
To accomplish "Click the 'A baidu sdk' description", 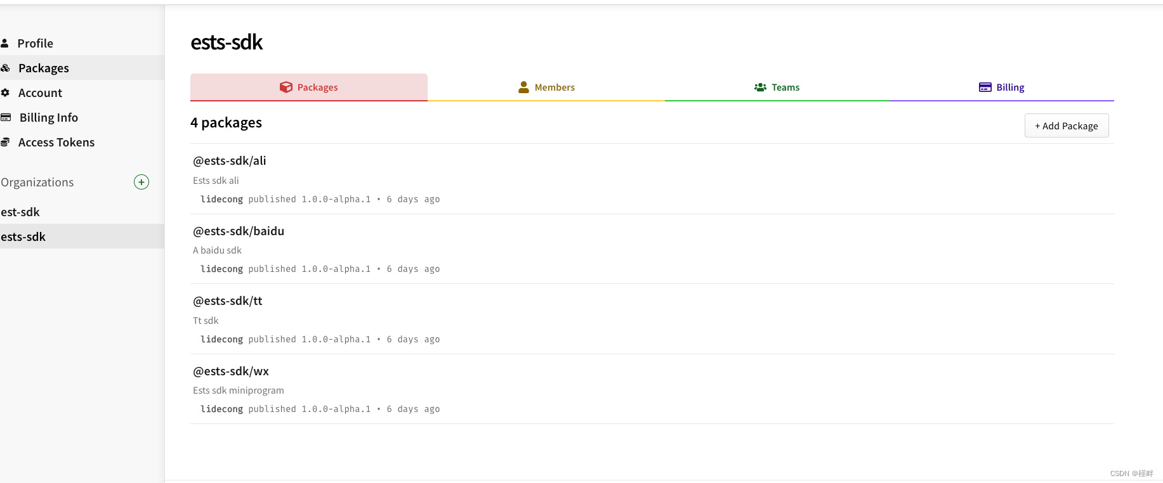I will tap(217, 250).
